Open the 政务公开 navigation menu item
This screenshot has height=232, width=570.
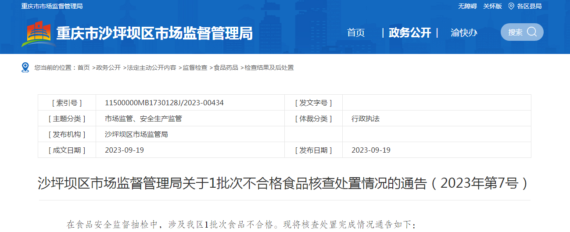pos(410,32)
